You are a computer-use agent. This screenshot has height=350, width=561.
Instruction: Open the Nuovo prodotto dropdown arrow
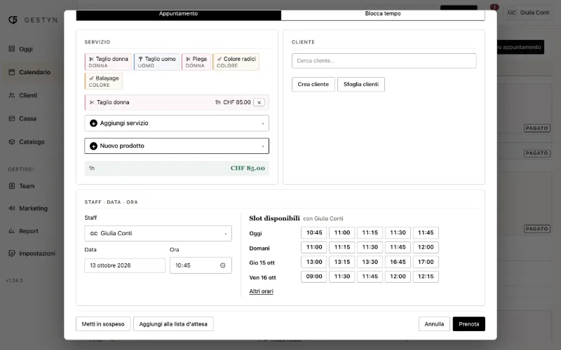pos(262,146)
